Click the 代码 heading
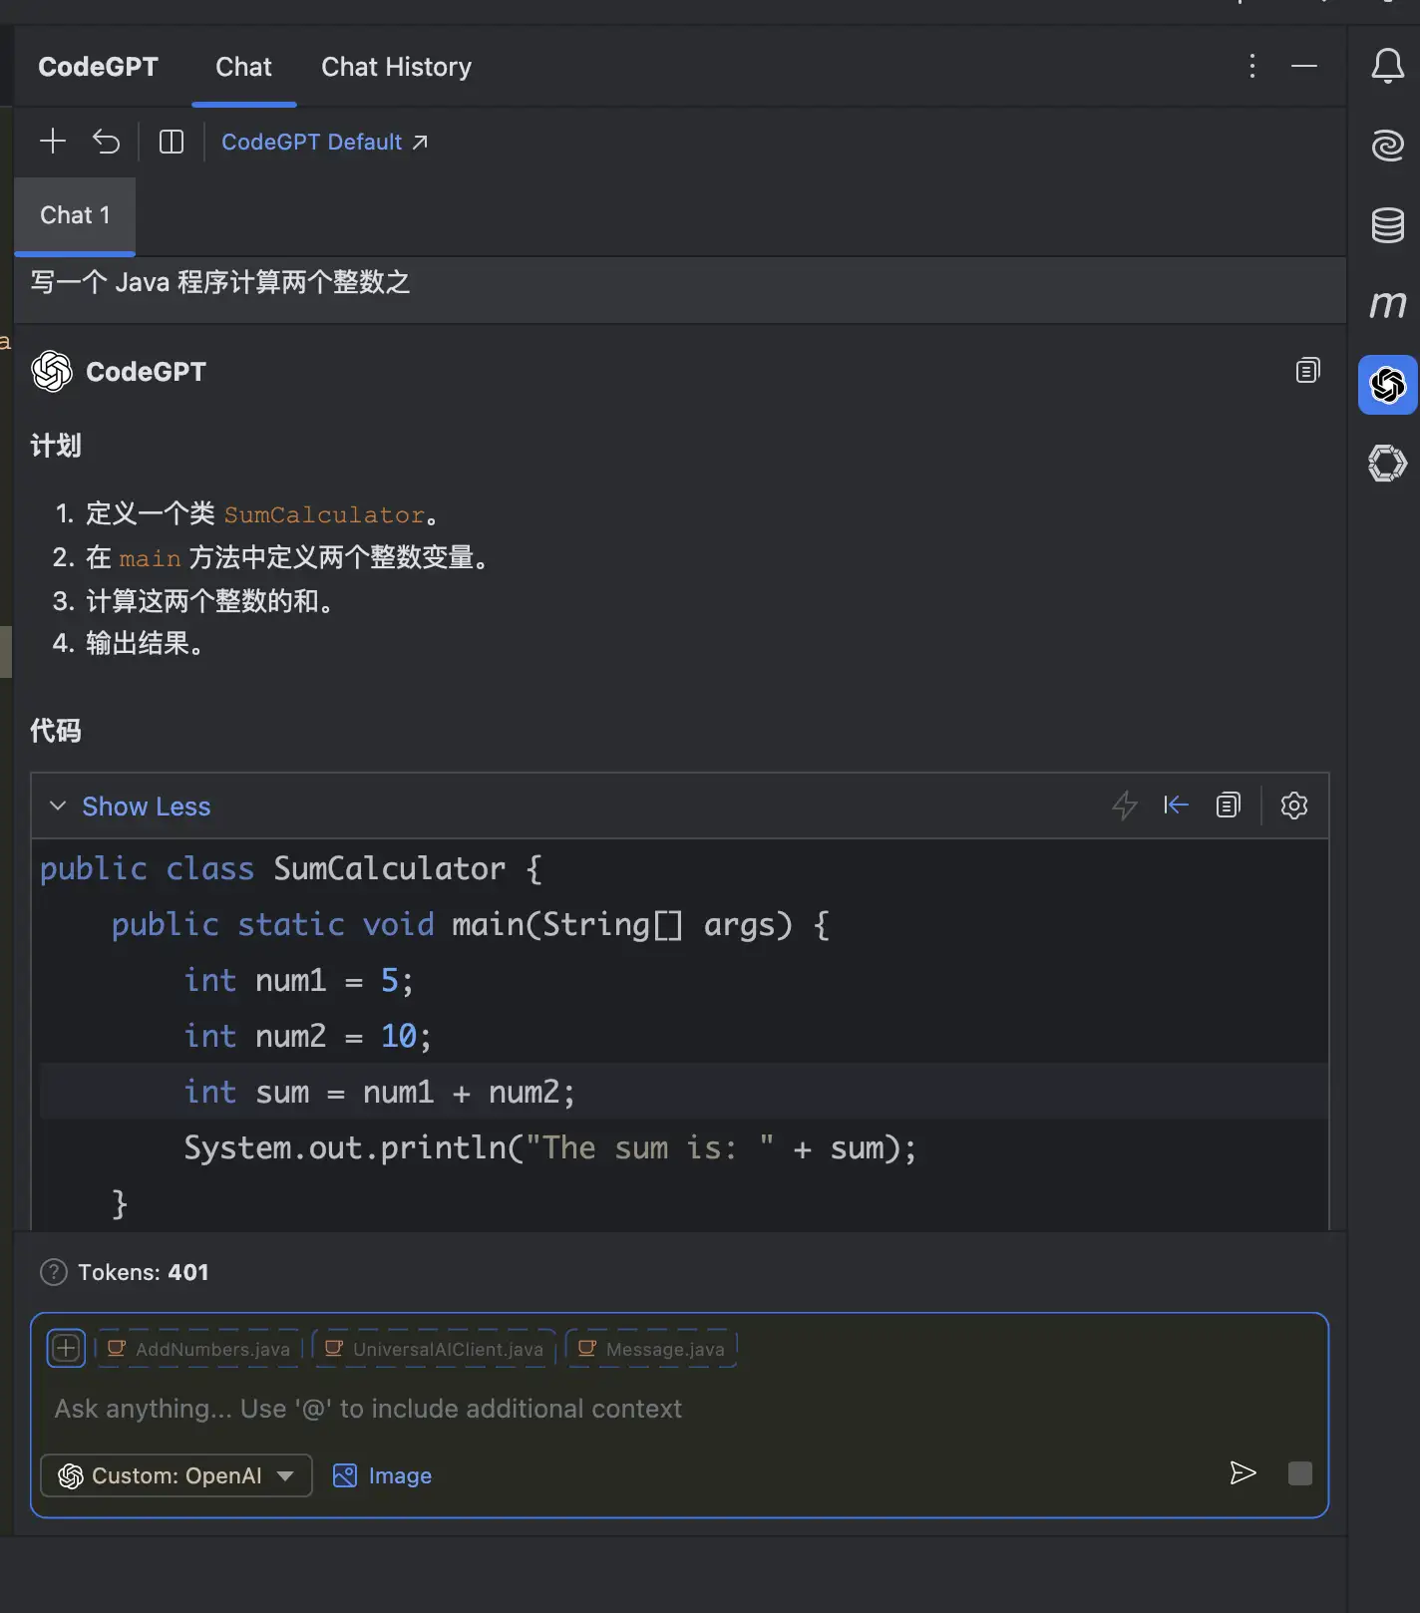 pos(56,731)
